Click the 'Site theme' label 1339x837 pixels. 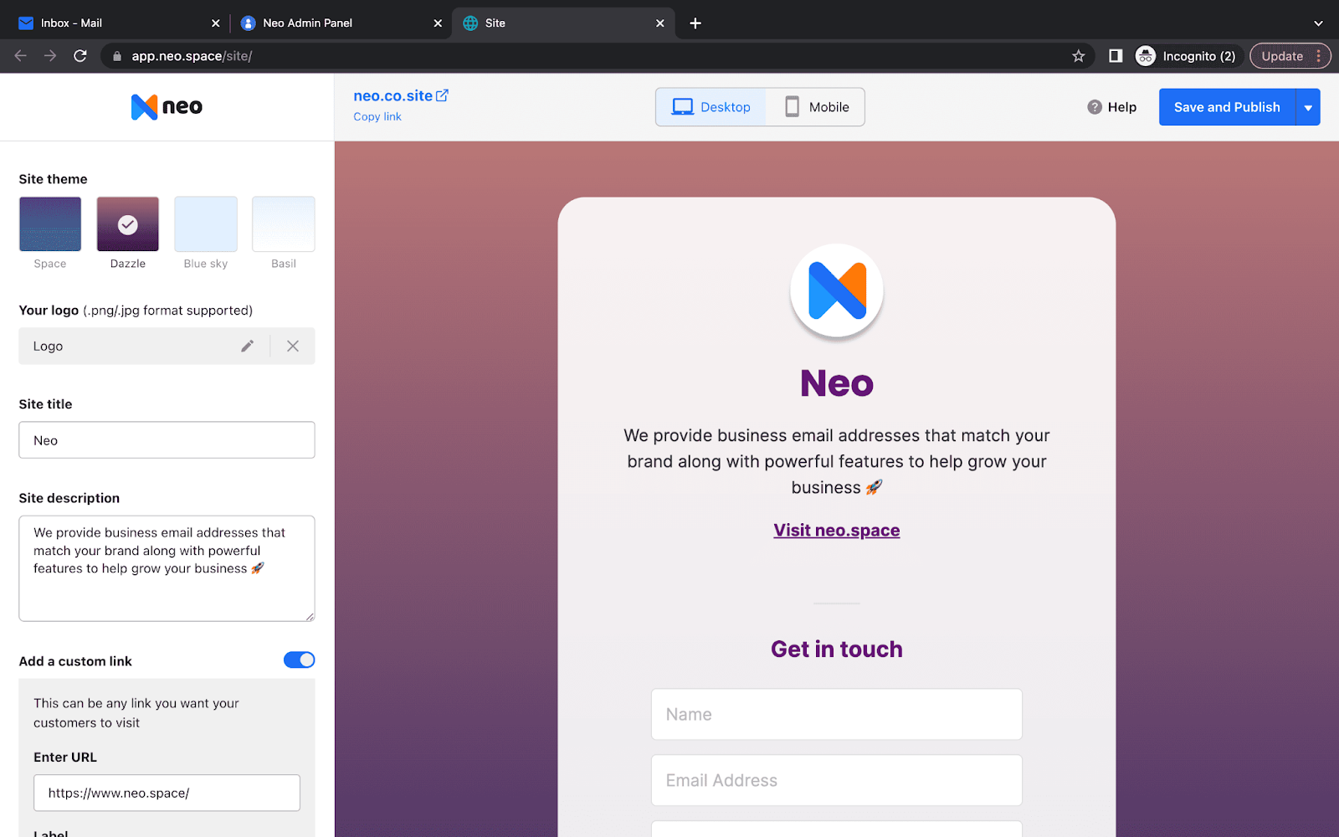click(53, 179)
